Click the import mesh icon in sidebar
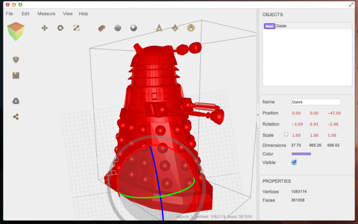The image size is (358, 224). point(16,60)
